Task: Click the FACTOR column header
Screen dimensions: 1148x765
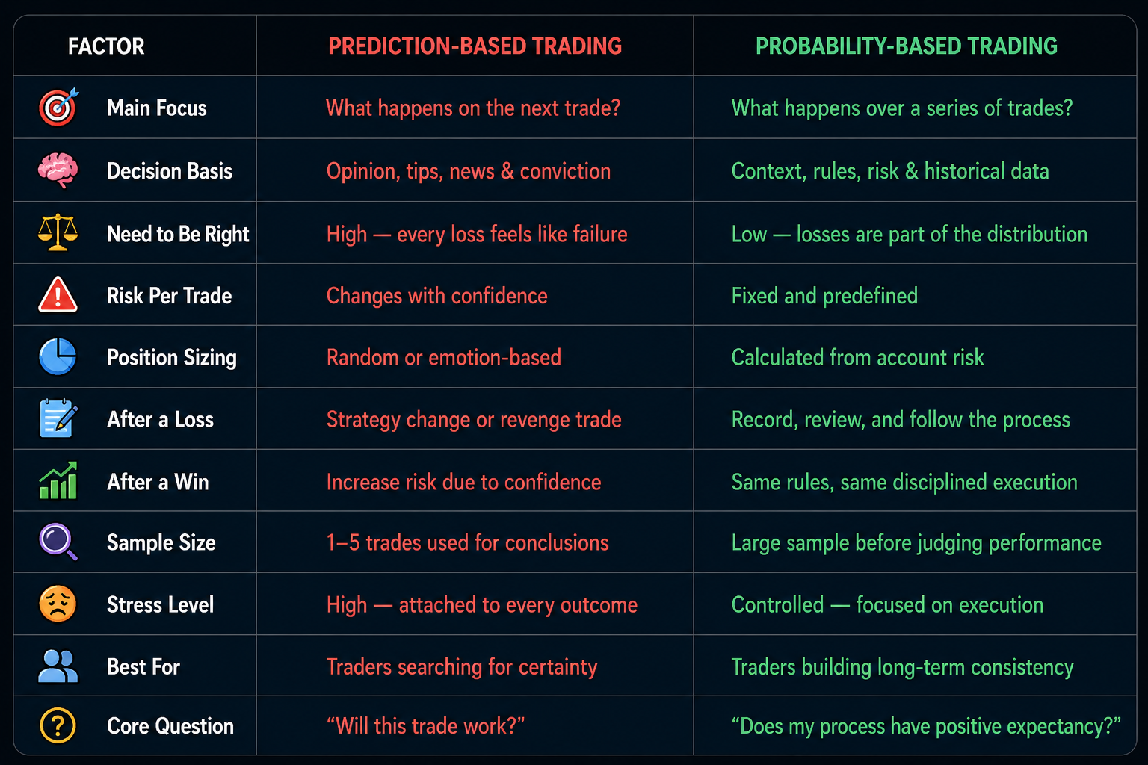Action: 106,46
